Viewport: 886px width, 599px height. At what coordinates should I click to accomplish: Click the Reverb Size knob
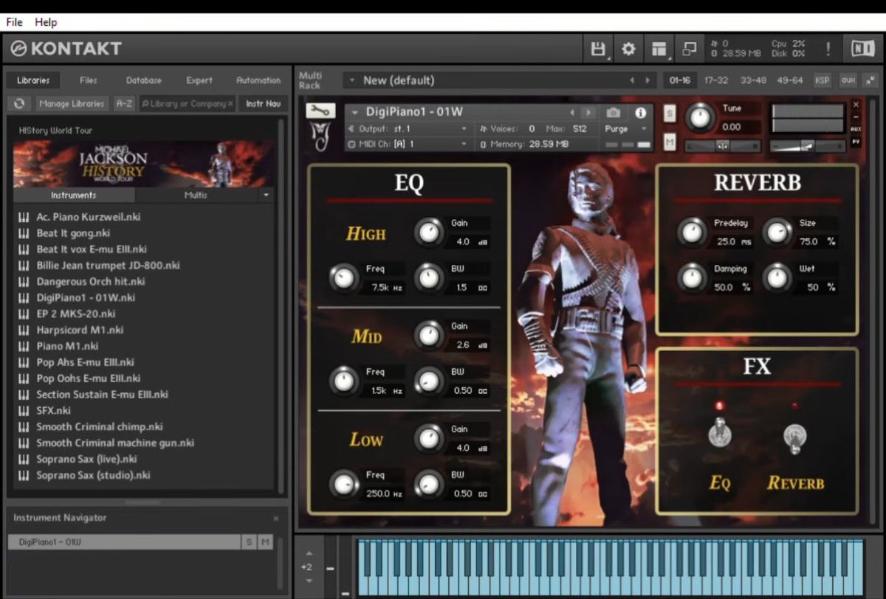click(777, 232)
